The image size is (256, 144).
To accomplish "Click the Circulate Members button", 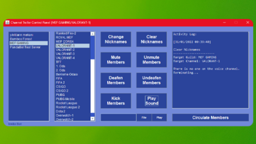I will click(210, 118).
